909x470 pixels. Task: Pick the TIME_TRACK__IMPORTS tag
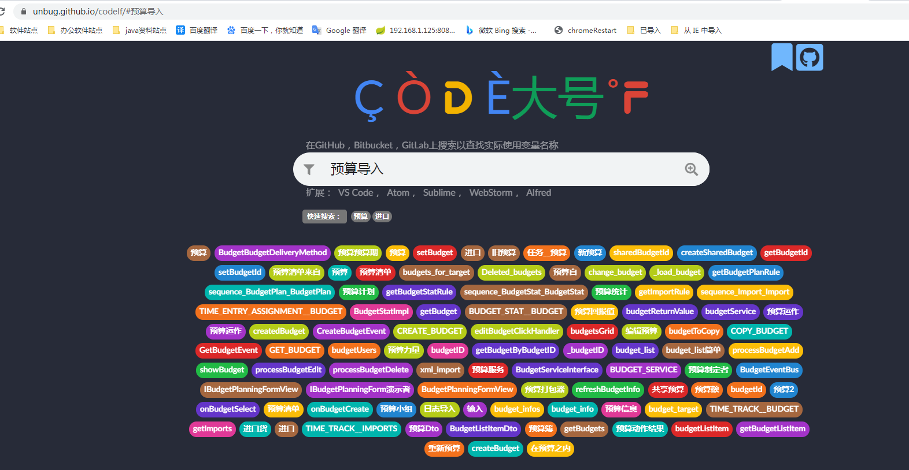[352, 429]
